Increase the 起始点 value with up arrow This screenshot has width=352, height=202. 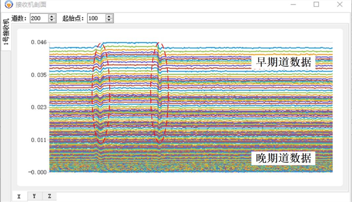(x=109, y=16)
